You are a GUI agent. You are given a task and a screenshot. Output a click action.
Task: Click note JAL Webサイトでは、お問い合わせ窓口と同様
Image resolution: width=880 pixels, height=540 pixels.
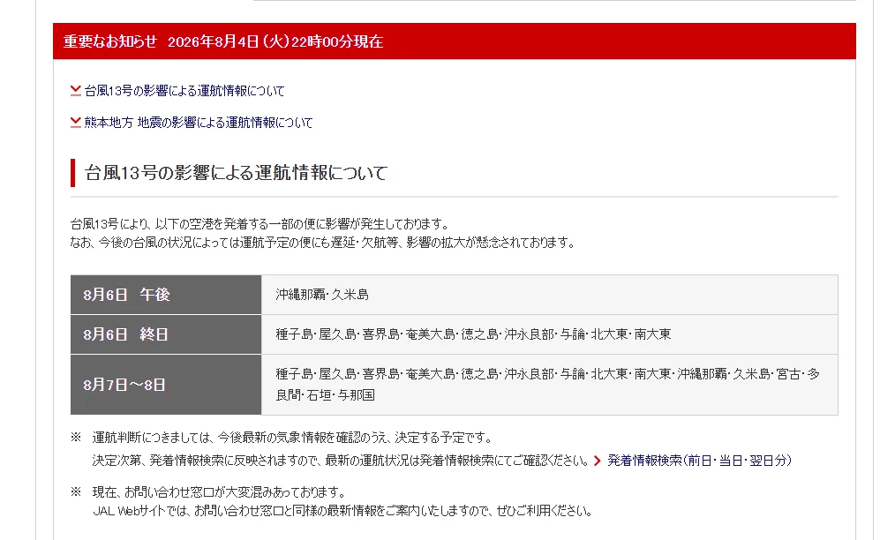pyautogui.click(x=342, y=511)
